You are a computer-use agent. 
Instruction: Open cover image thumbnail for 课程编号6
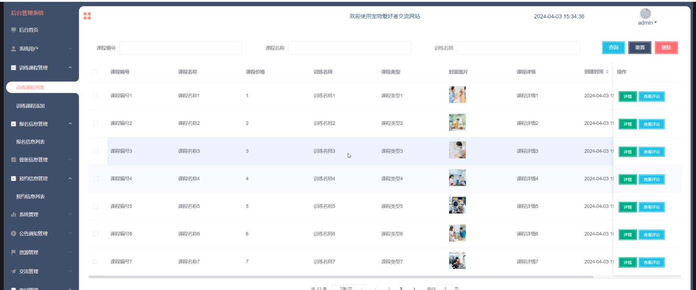click(x=457, y=233)
